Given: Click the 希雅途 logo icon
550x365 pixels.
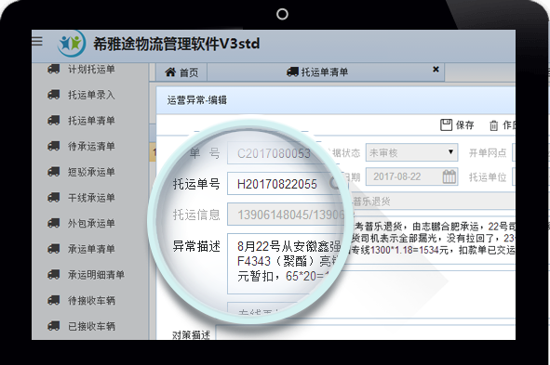Looking at the screenshot, I should (x=72, y=44).
